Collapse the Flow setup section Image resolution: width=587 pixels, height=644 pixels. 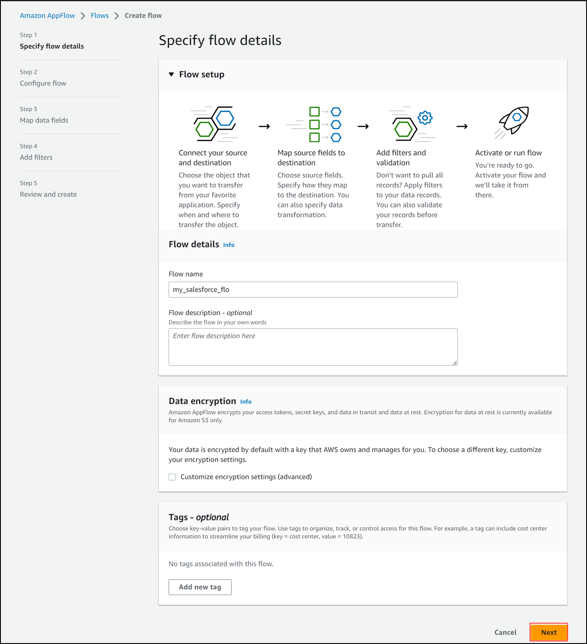point(171,74)
